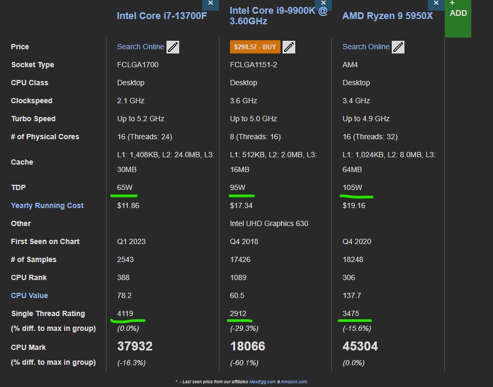This screenshot has width=493, height=387.
Task: Visit NewEgg.com affiliate link in footnote
Action: (x=262, y=382)
